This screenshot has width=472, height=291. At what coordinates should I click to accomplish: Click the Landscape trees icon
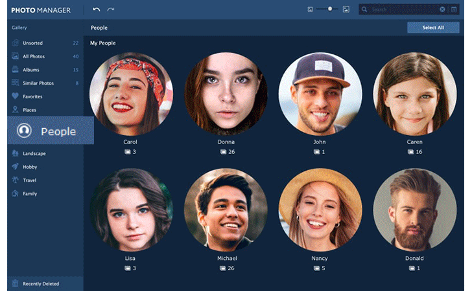click(15, 153)
